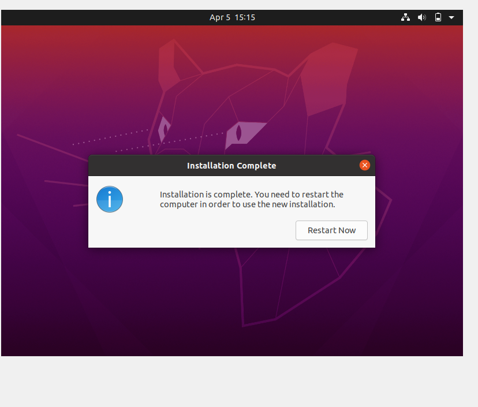
Task: Open the Apr 5 15:15 clock menu
Action: coord(232,17)
